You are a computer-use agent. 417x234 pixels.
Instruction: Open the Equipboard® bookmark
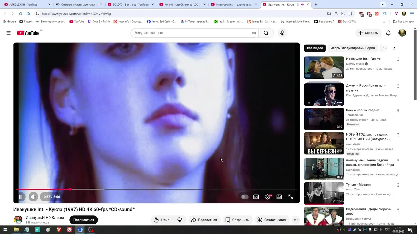(324, 21)
